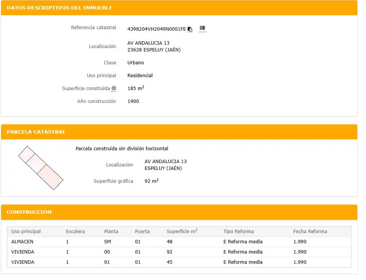The width and height of the screenshot is (366, 280).
Task: Click the '45' surface cell
Action: 170,262
